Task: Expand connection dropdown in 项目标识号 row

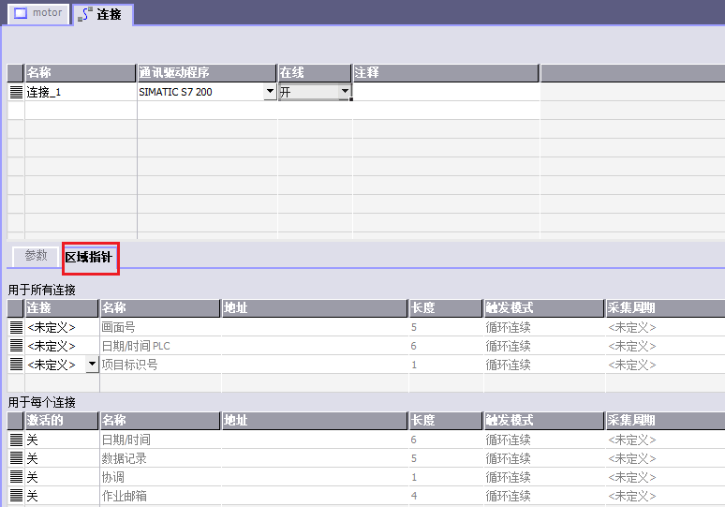Action: tap(92, 364)
